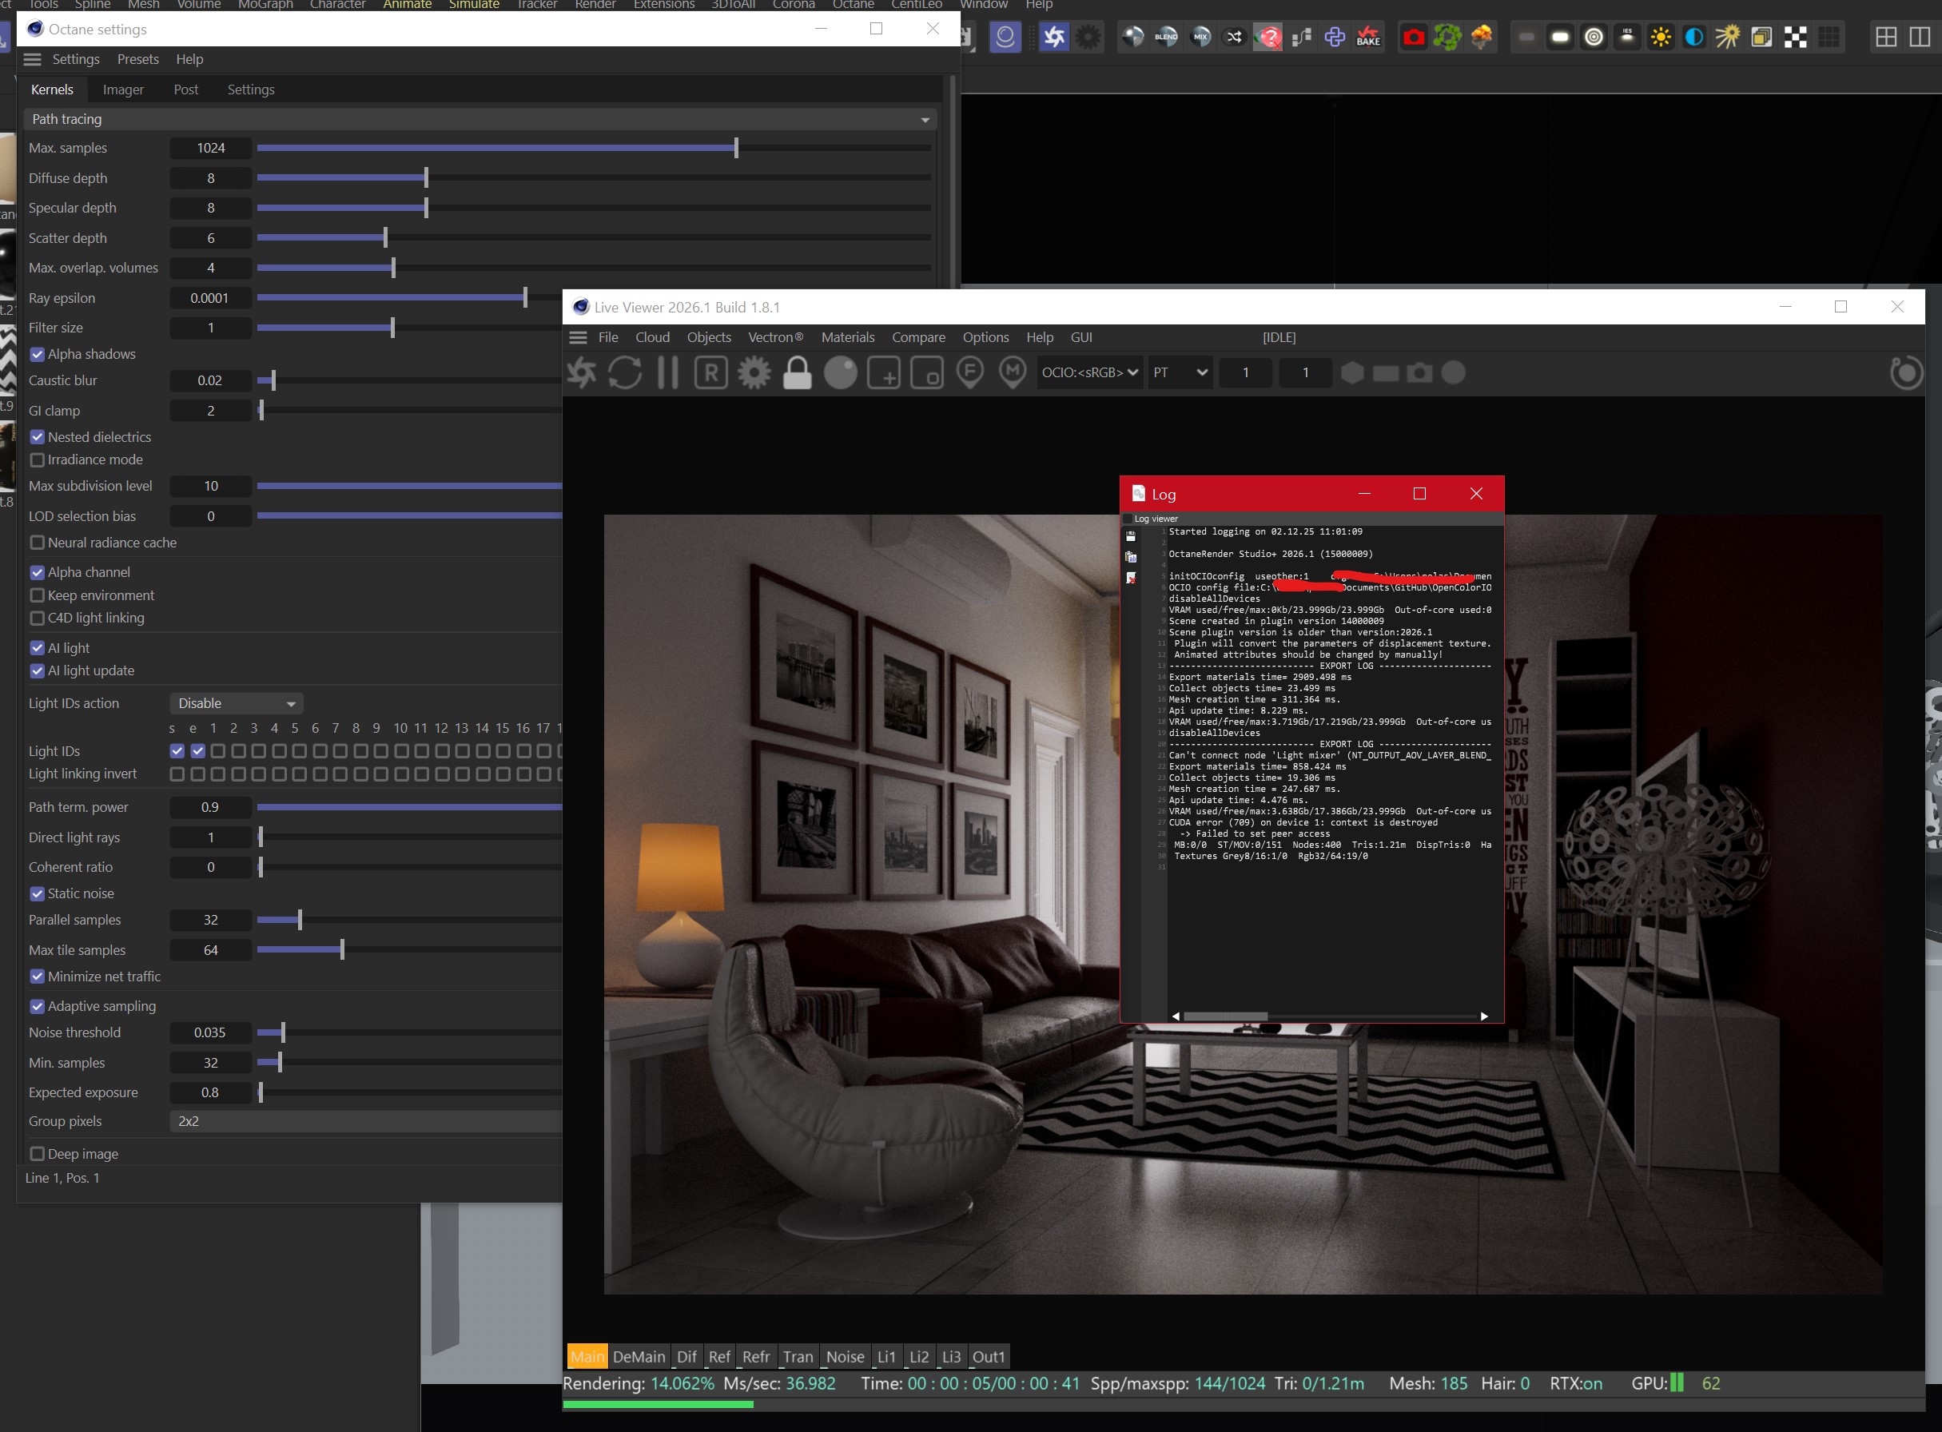Click the Max. samples slider track
The height and width of the screenshot is (1432, 1942).
click(593, 148)
